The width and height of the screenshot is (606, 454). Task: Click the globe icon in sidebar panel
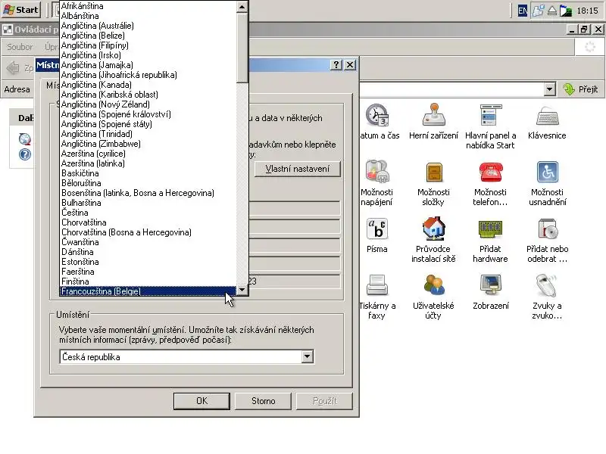[25, 139]
